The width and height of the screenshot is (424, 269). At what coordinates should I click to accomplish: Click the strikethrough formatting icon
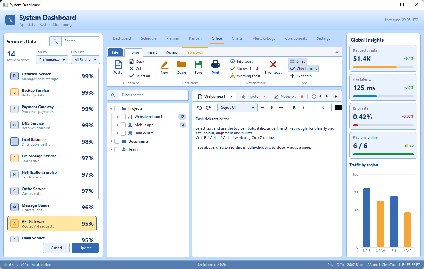[x=322, y=108]
